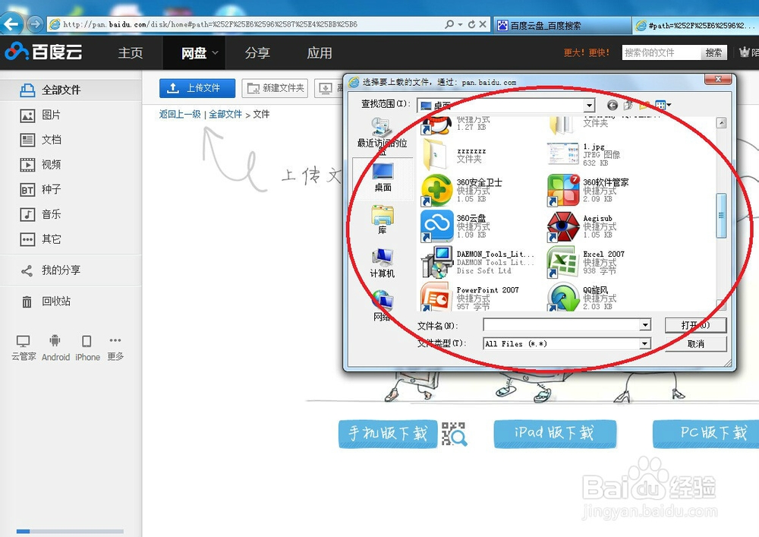Screen dimensions: 759x537
Task: Click the 手机版下载 button
Action: tap(388, 434)
